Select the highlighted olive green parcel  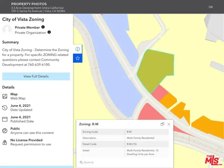pyautogui.click(x=155, y=69)
